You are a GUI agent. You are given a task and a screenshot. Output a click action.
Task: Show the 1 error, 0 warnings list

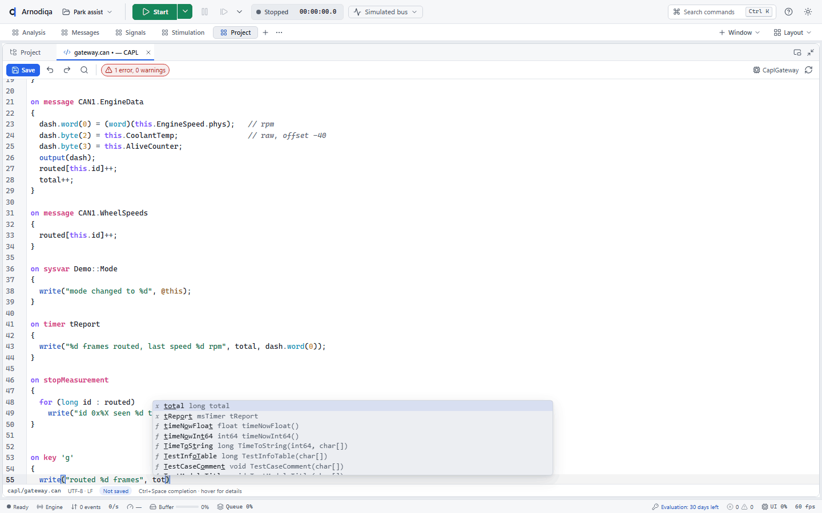135,70
